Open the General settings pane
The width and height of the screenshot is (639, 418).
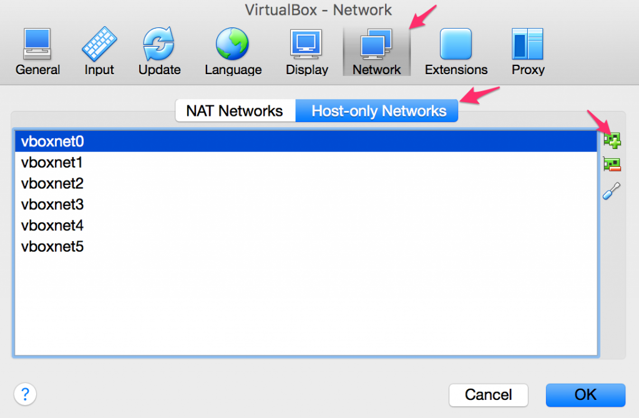[x=37, y=50]
